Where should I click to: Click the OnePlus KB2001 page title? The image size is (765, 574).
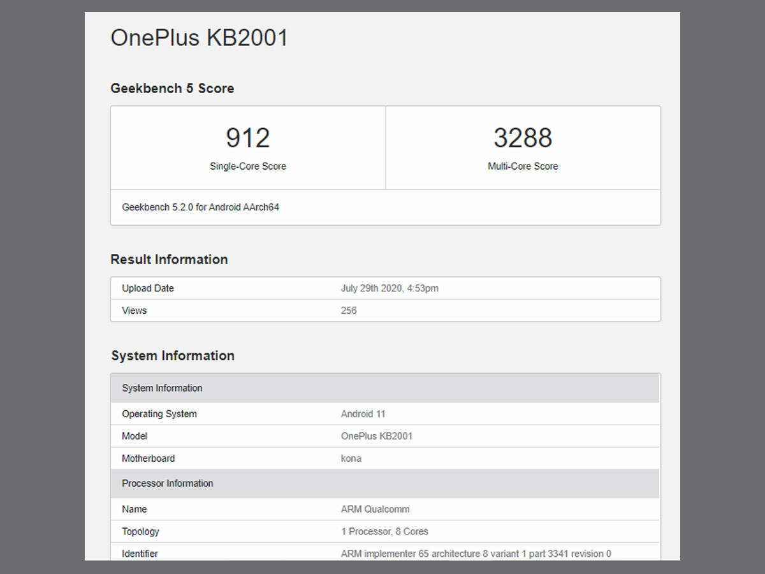click(x=199, y=38)
